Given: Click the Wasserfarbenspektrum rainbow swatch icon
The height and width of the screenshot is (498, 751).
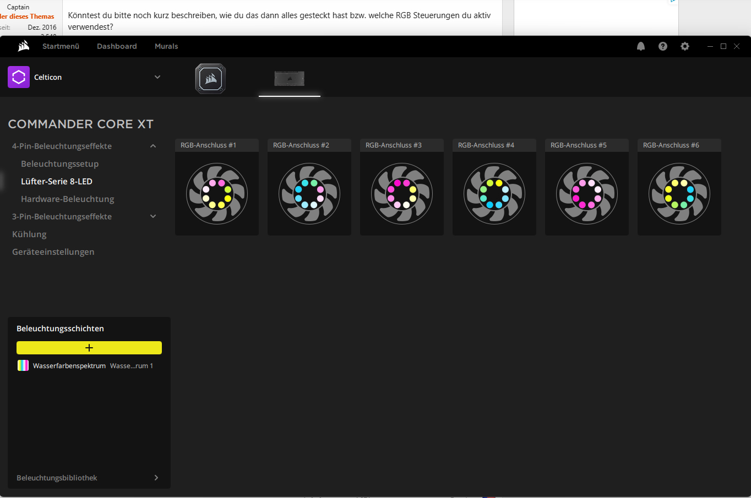Looking at the screenshot, I should click(23, 365).
